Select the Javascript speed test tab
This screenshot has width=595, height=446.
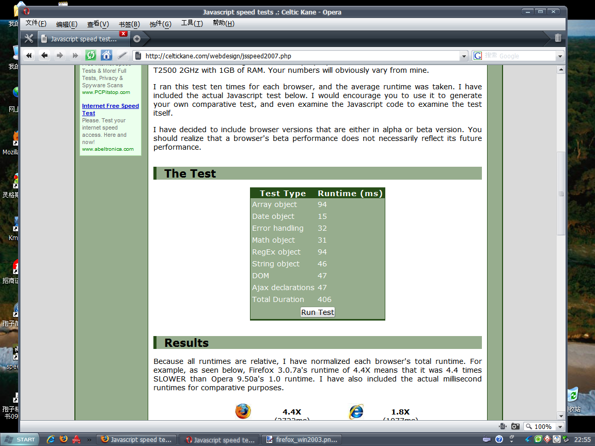pos(84,39)
